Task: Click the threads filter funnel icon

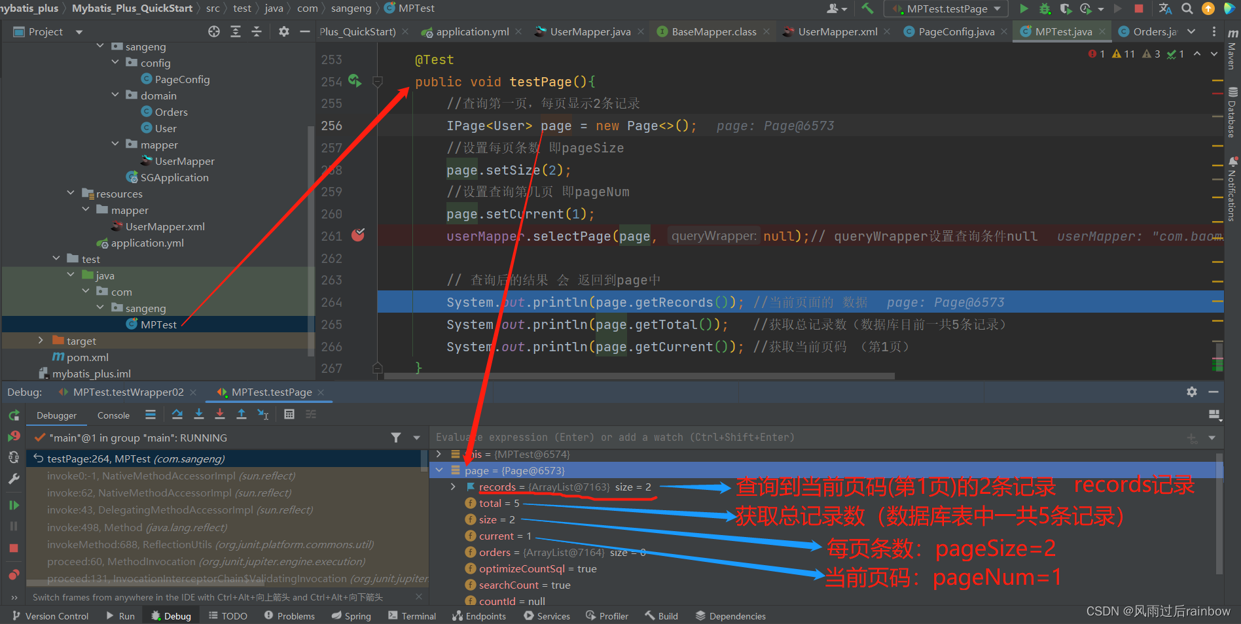Action: click(x=396, y=438)
